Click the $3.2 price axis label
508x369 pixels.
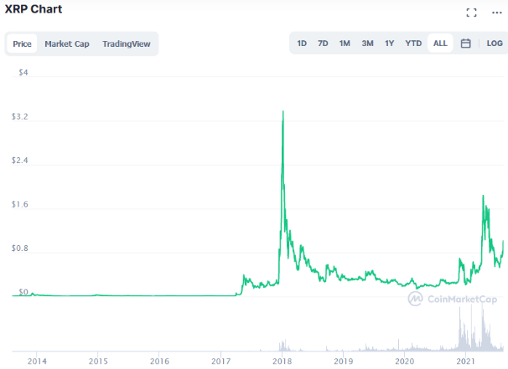click(20, 116)
